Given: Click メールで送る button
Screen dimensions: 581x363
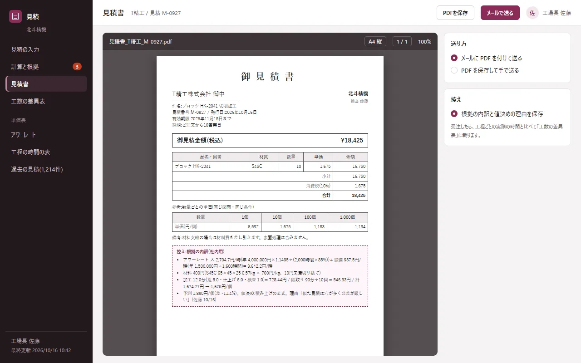Looking at the screenshot, I should (500, 13).
